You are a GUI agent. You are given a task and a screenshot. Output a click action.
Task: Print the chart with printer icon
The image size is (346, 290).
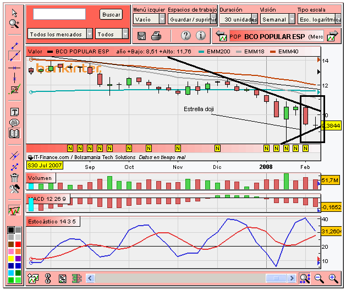point(156,36)
